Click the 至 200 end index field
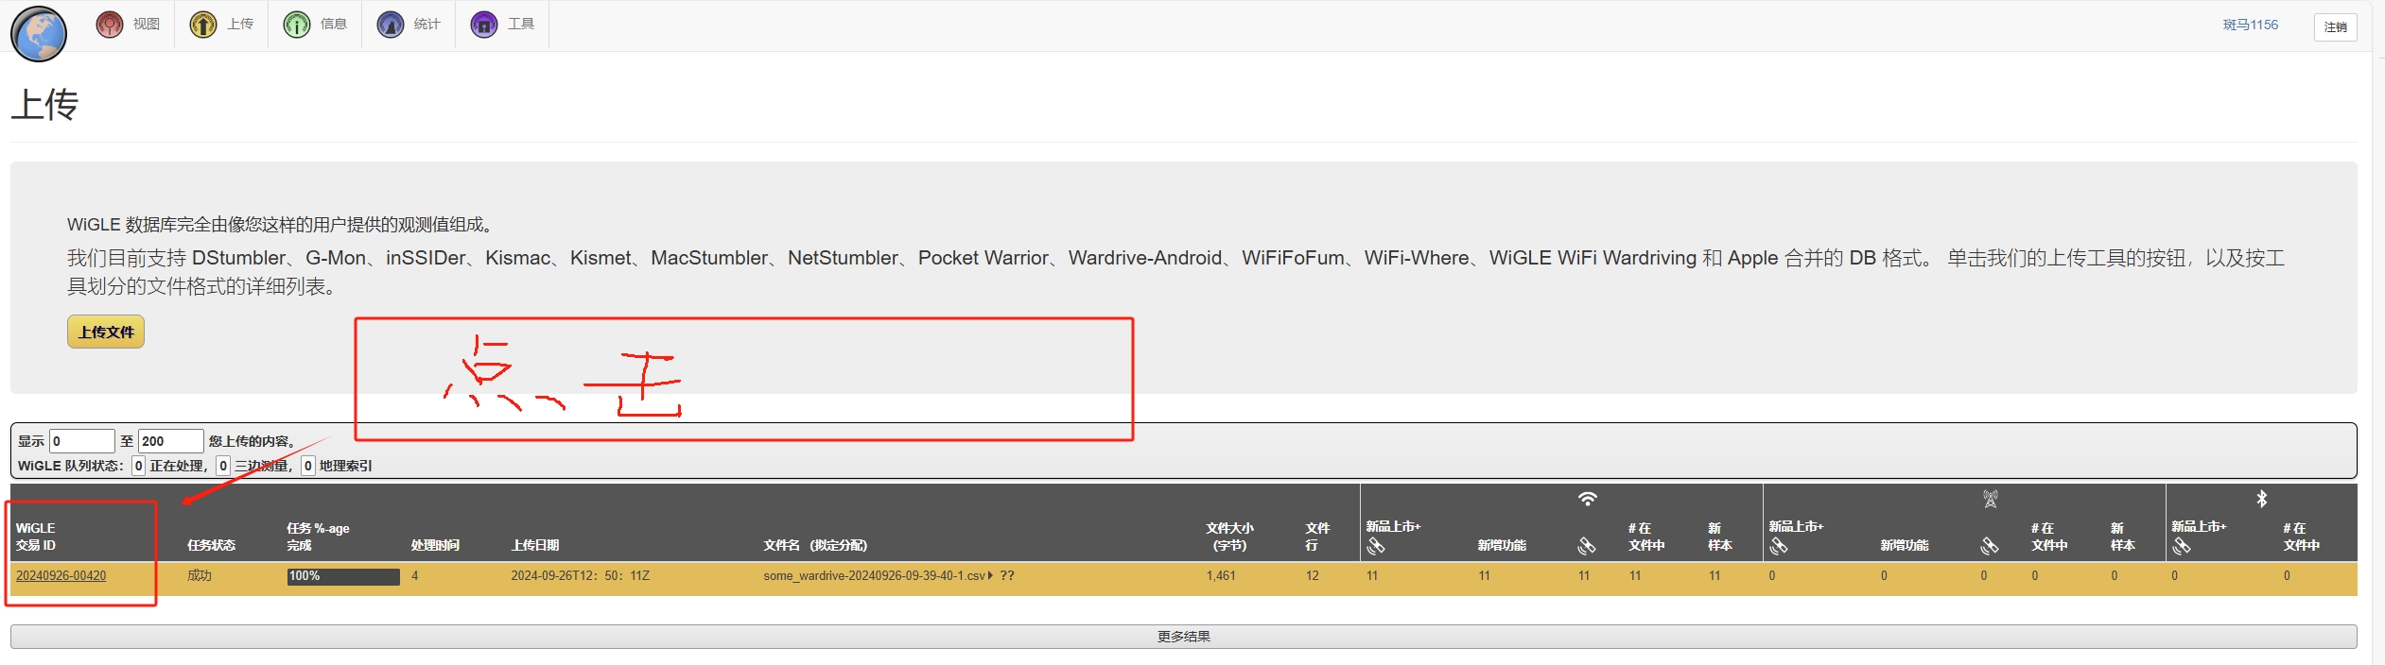Viewport: 2385px width, 665px height. [171, 441]
